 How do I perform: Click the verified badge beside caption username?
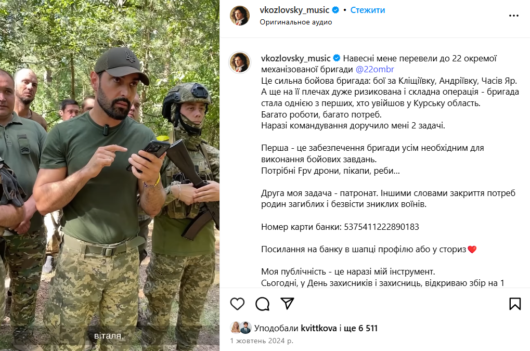(x=337, y=58)
